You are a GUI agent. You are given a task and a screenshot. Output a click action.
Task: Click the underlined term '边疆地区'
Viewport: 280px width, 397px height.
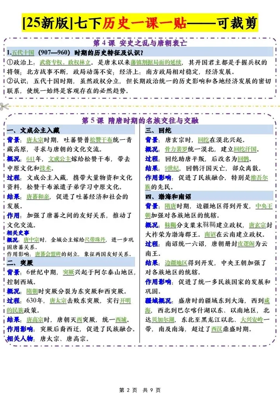point(176,263)
